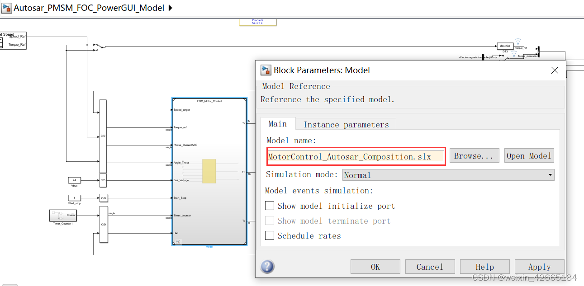Expand the breadcrumb arrow after the model name
584x286 pixels.
170,8
